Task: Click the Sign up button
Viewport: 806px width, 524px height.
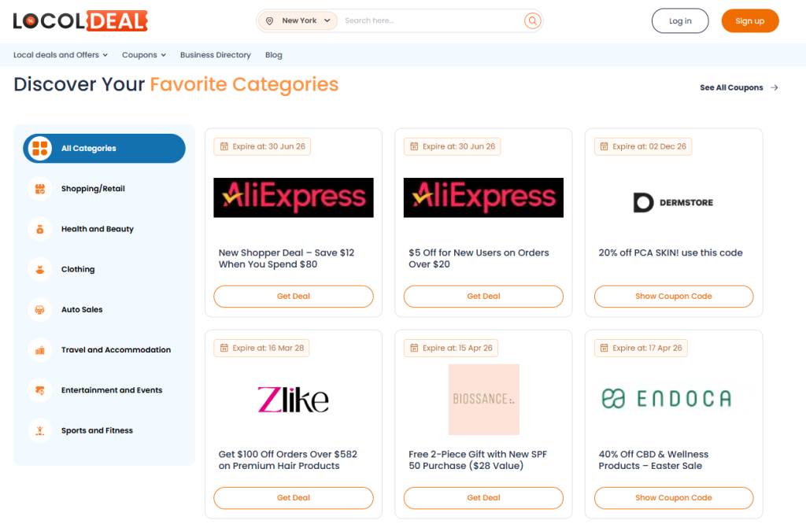Action: point(749,20)
